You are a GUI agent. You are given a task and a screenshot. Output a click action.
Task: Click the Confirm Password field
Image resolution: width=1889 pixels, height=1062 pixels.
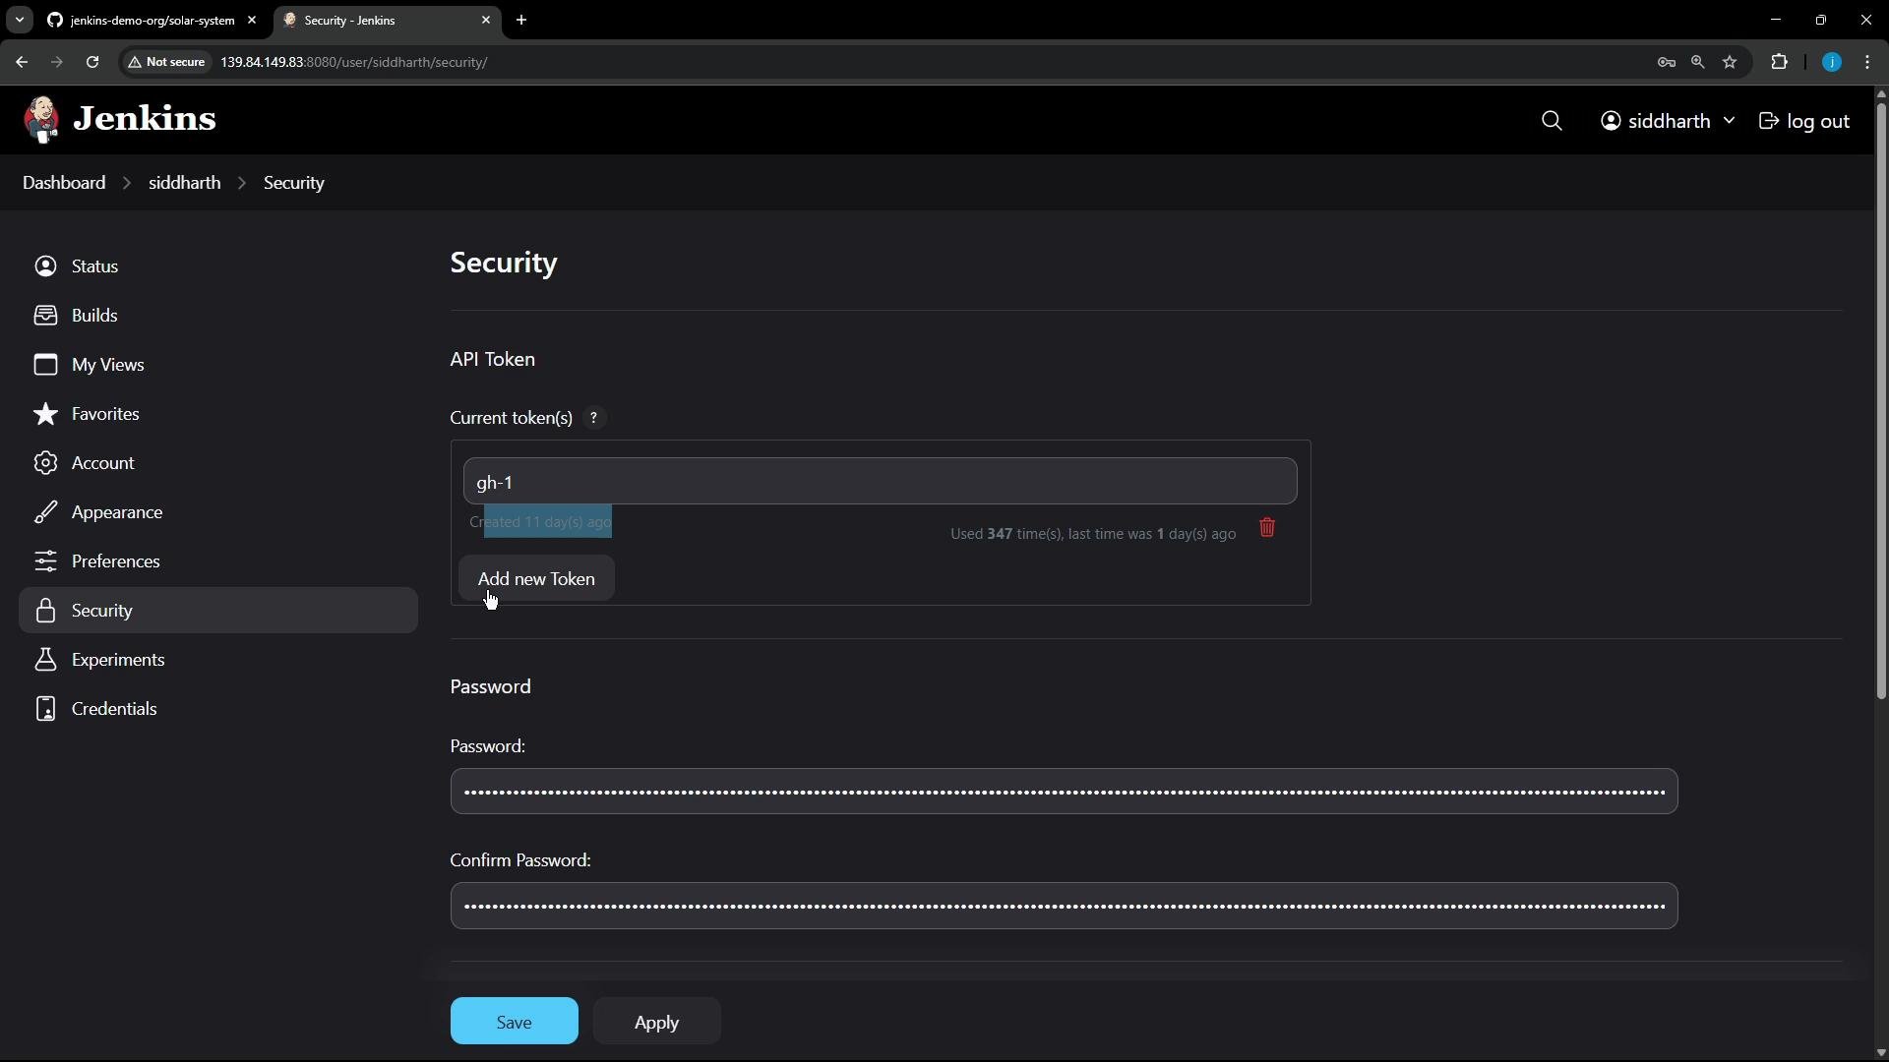pyautogui.click(x=1064, y=907)
